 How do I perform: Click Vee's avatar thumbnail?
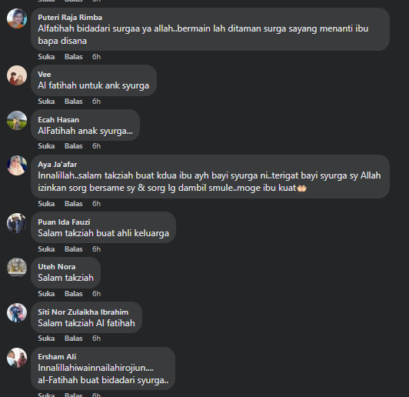[17, 75]
